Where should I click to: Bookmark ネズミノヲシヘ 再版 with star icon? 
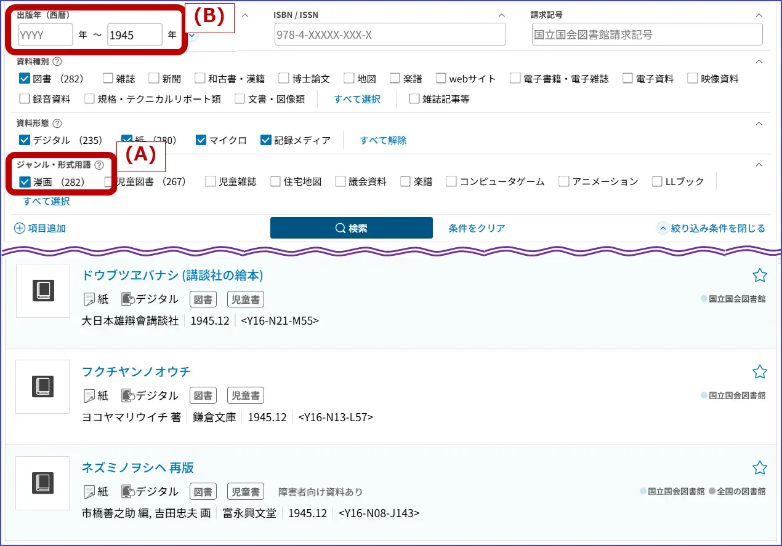760,468
